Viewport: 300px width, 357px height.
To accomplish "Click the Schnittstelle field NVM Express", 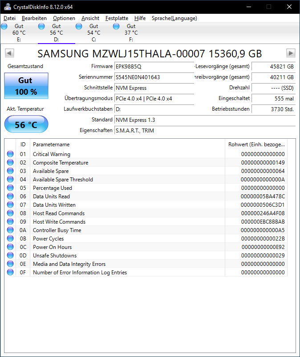I will pos(154,88).
